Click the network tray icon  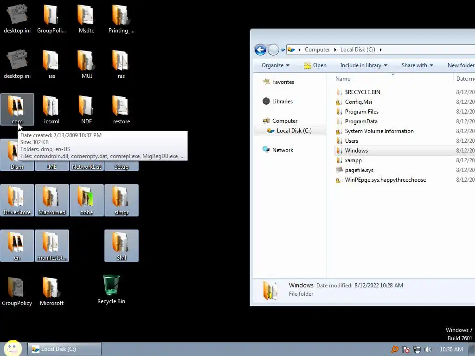point(417,350)
